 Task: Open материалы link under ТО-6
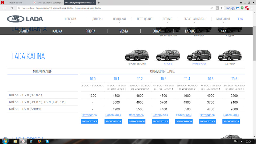(x=231, y=115)
